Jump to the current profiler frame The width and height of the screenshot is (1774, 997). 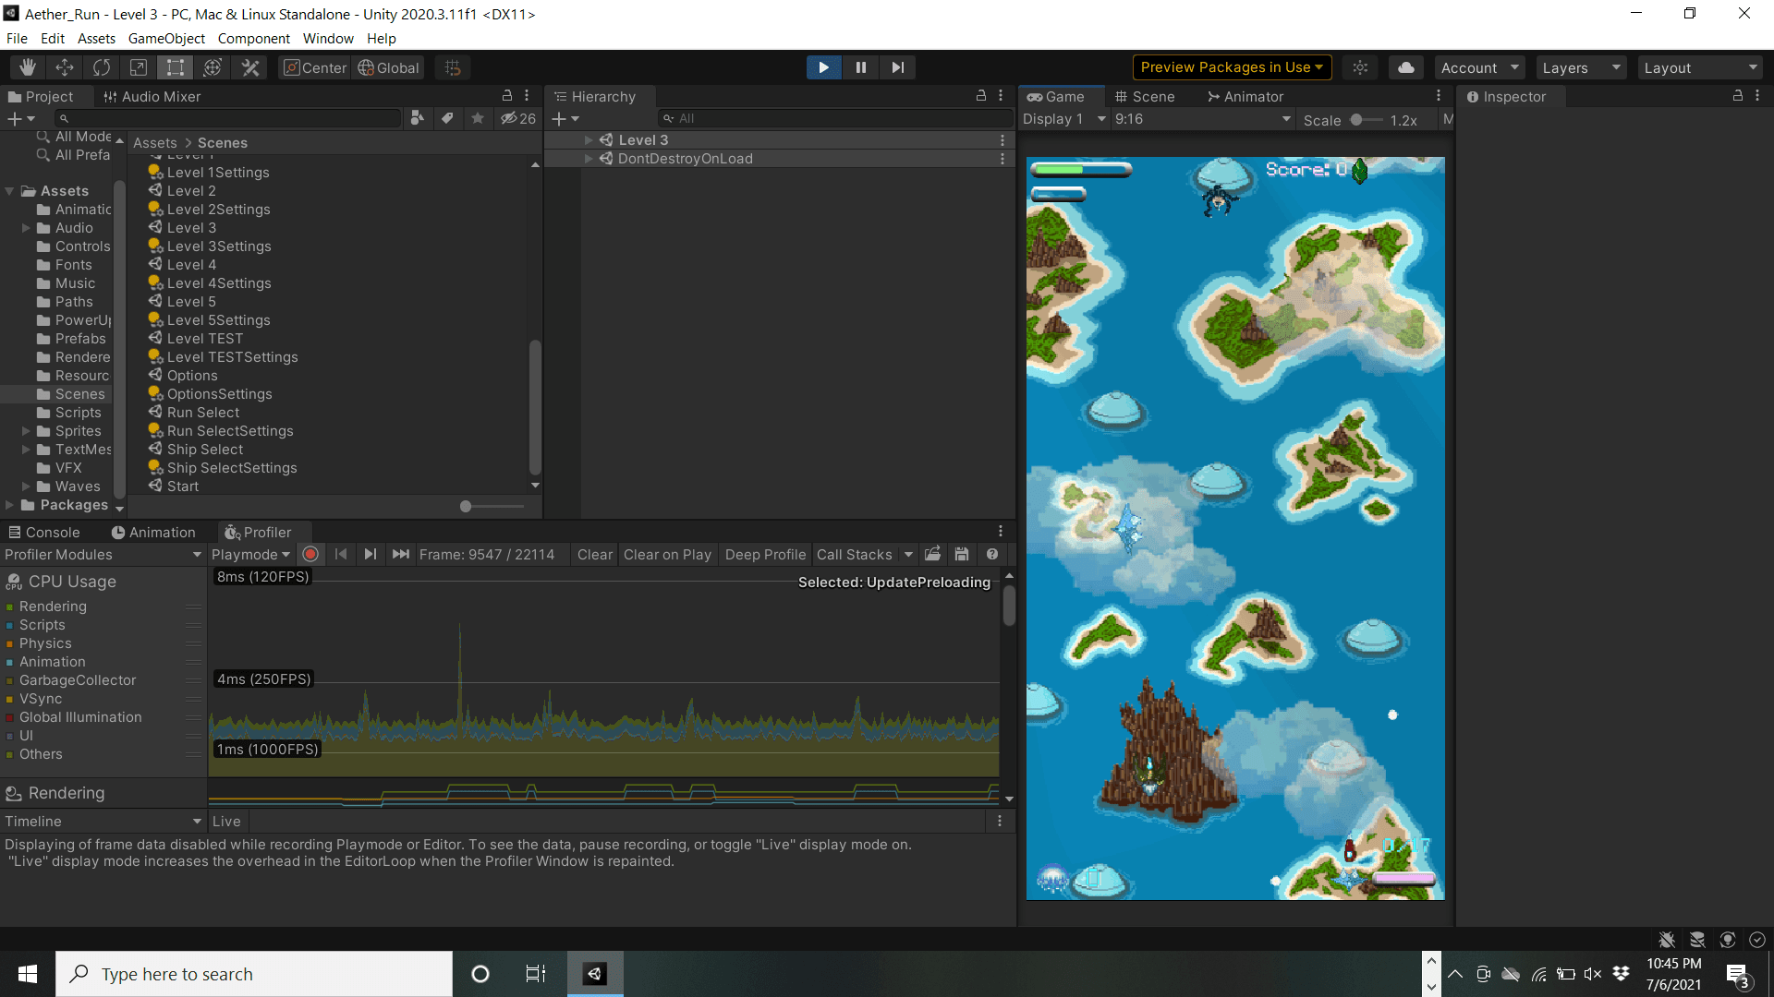click(400, 555)
